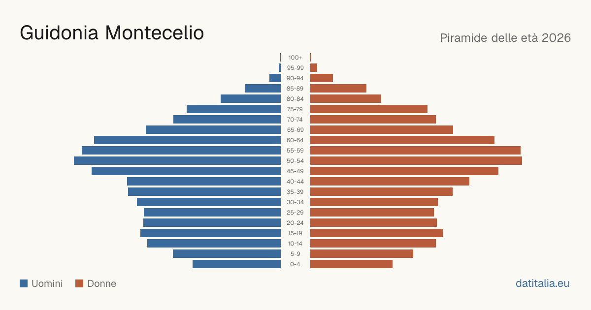Click the female bar for ages 40-44
591x310 pixels.
pos(390,182)
